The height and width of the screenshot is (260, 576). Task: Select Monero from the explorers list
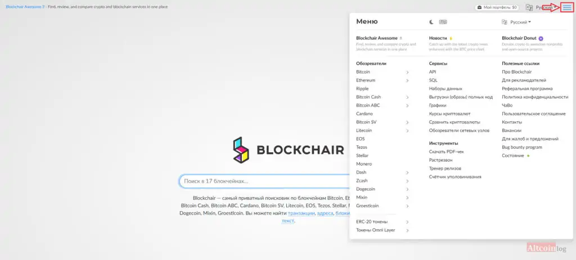point(364,164)
